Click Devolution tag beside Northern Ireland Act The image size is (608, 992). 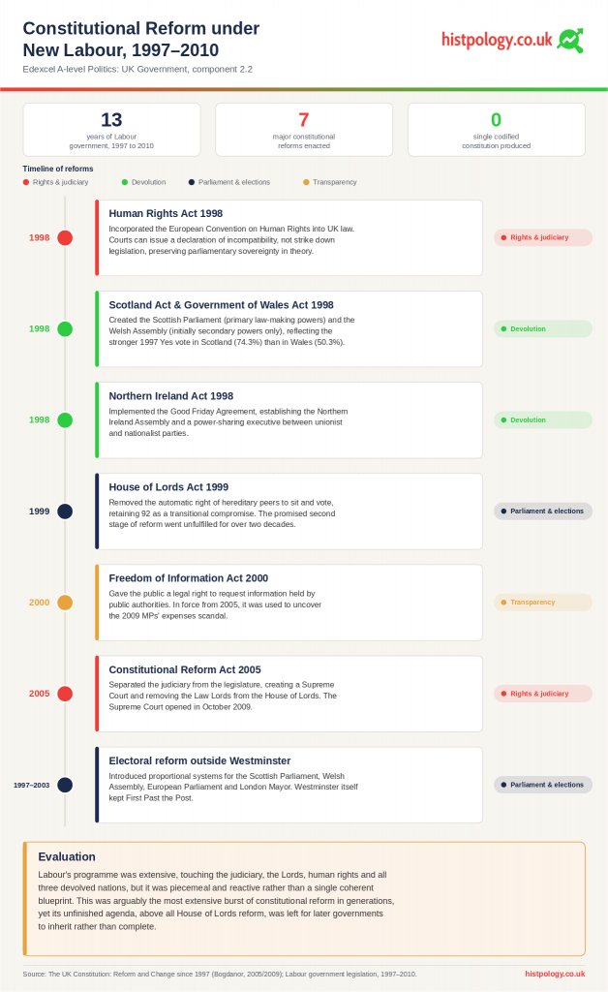tap(543, 420)
